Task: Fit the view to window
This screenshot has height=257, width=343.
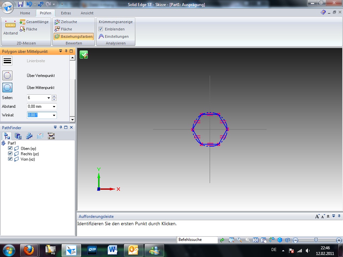Action: point(256,240)
